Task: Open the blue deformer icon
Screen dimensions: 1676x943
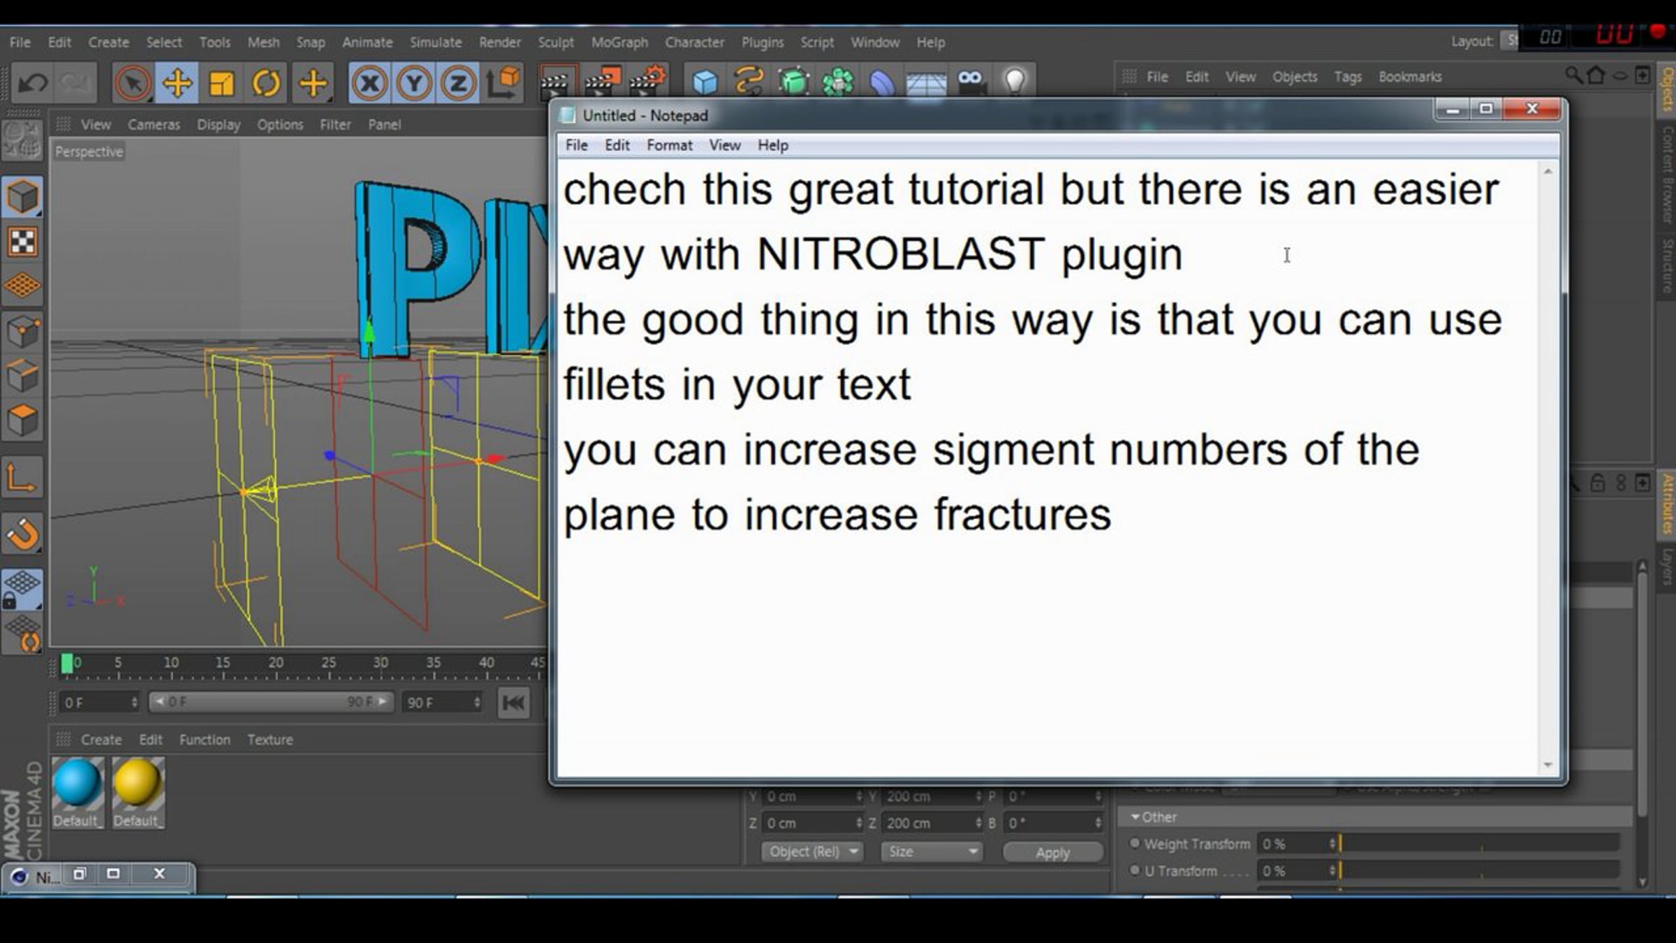Action: pos(882,84)
